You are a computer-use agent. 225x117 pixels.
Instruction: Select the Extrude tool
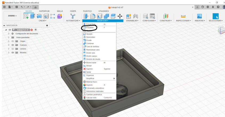32,16
